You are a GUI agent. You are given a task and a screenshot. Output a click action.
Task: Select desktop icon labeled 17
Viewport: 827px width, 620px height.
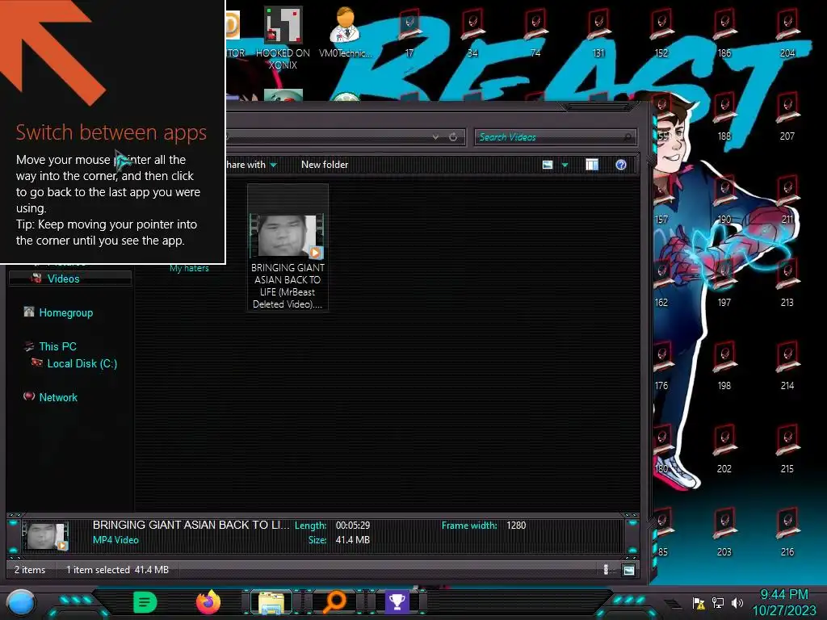[x=409, y=32]
